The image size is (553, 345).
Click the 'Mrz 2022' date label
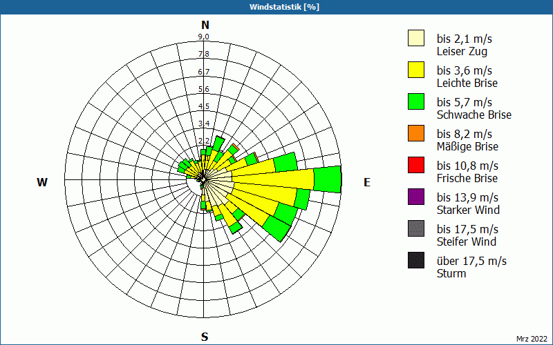(532, 339)
